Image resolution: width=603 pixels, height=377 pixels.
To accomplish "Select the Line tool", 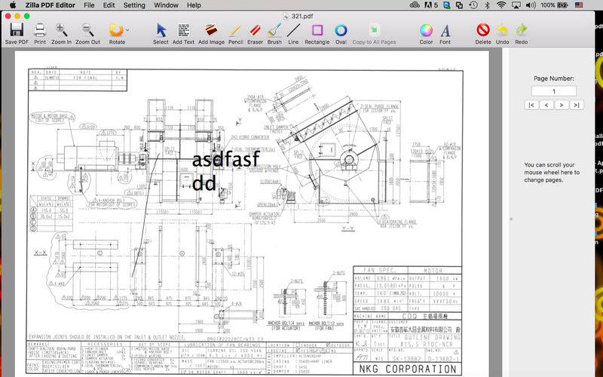I will tap(293, 30).
